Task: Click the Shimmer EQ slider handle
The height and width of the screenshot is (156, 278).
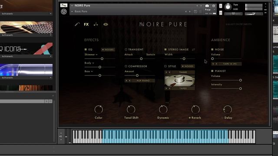Action: [102, 58]
